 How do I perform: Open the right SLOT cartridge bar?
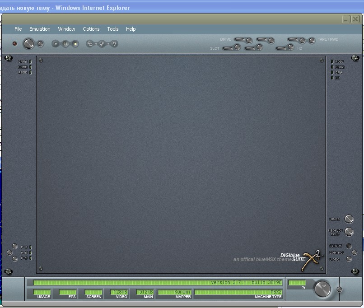point(250,48)
